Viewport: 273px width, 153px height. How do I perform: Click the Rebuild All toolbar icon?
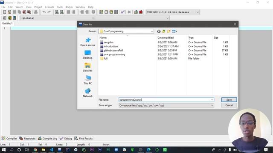116,12
